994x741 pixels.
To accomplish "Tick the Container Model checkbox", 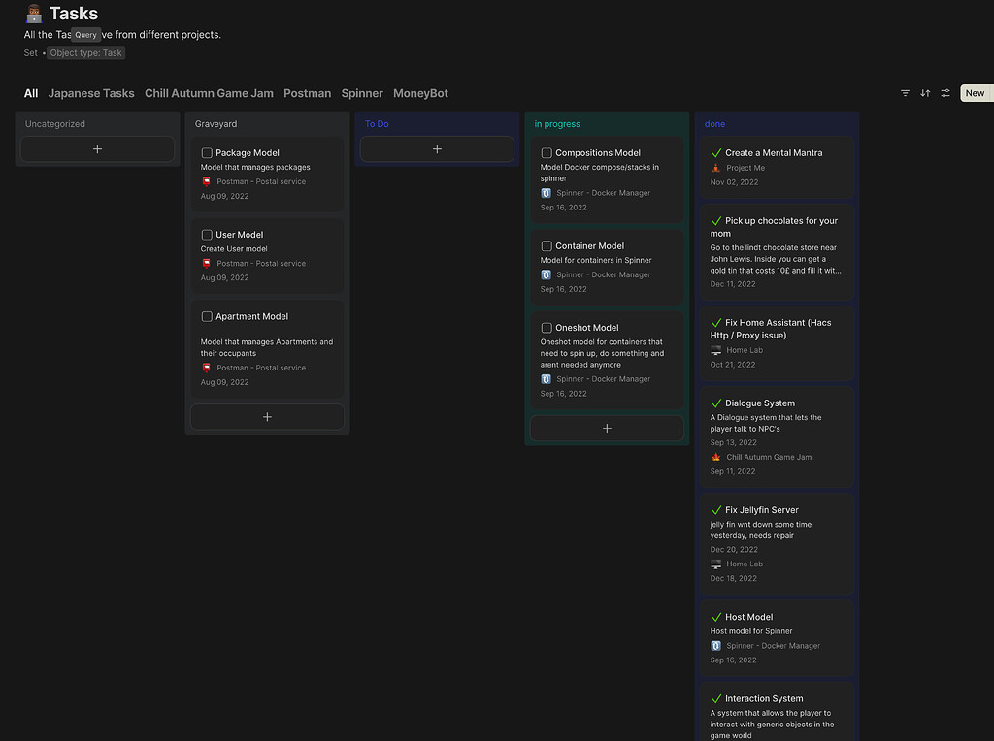I will (546, 245).
